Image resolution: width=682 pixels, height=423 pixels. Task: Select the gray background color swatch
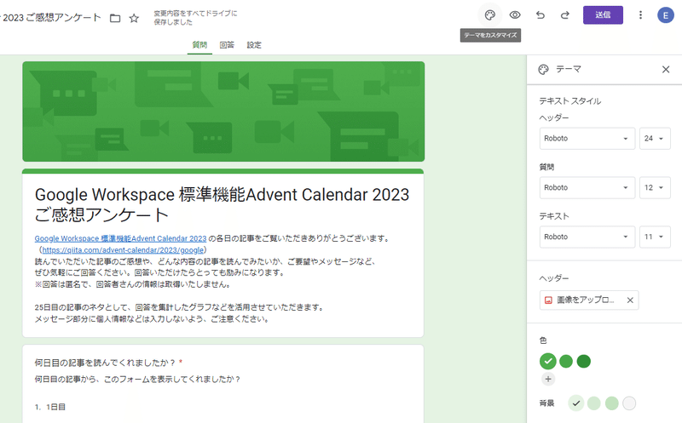pyautogui.click(x=629, y=403)
